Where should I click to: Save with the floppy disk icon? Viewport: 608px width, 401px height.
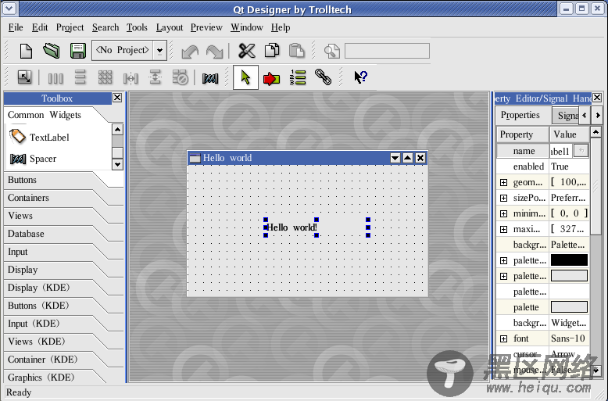coord(78,51)
